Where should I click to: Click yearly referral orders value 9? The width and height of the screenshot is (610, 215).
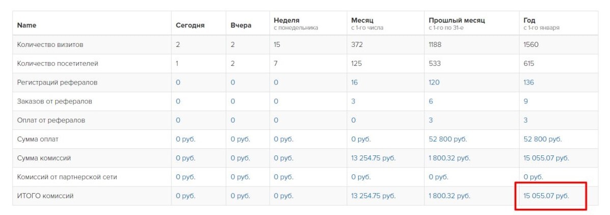525,101
